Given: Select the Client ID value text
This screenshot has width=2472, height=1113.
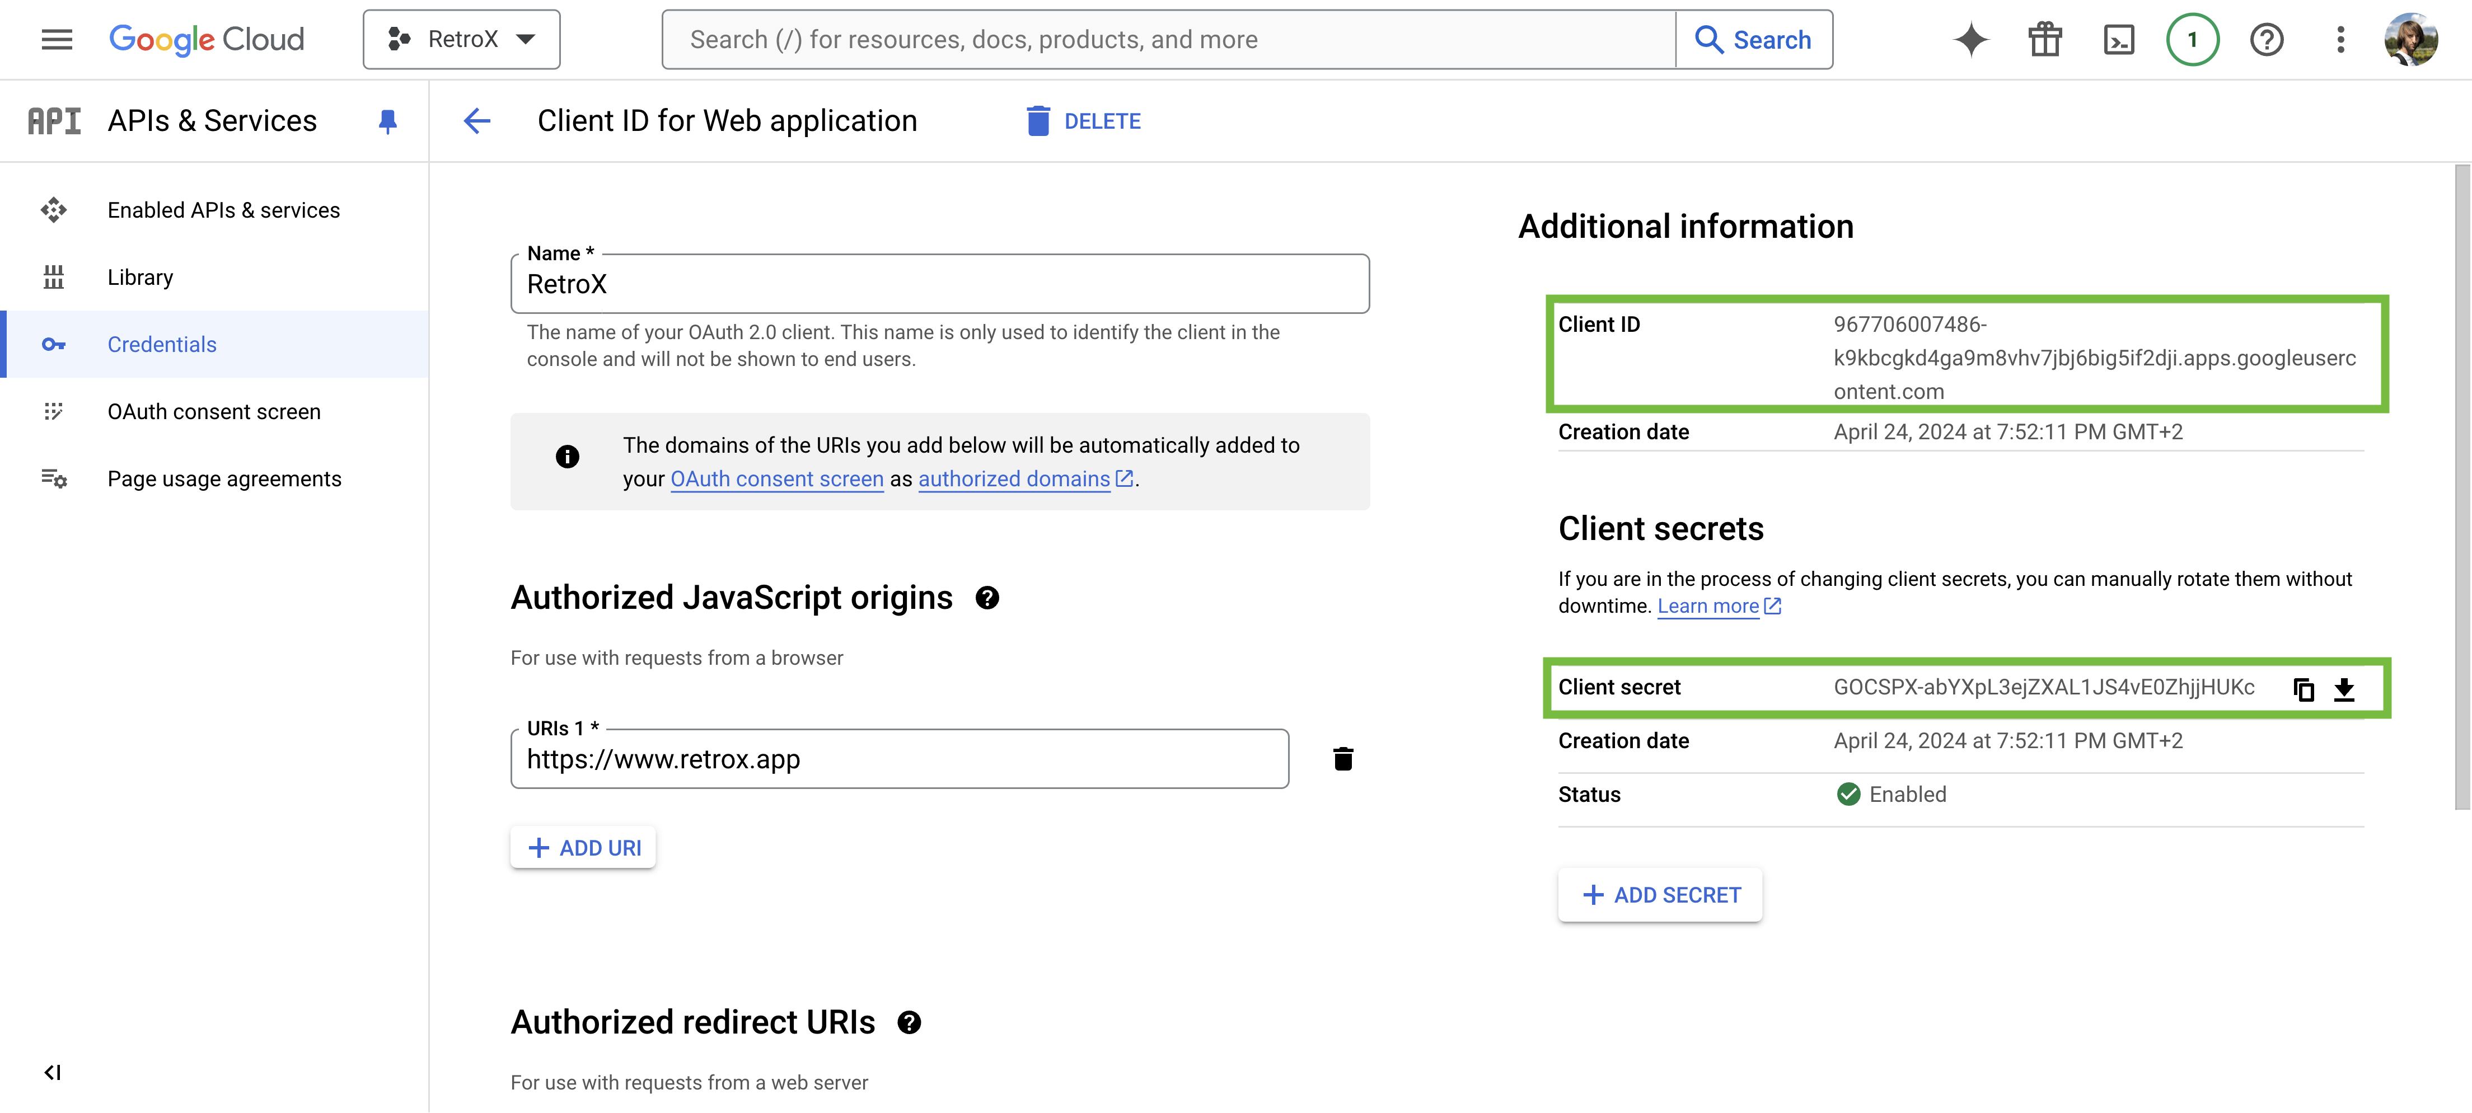Looking at the screenshot, I should [2094, 358].
